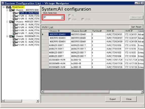Uncheck the HVM : 7 checkbox
The height and width of the screenshot is (109, 145).
pyautogui.click(x=14, y=33)
